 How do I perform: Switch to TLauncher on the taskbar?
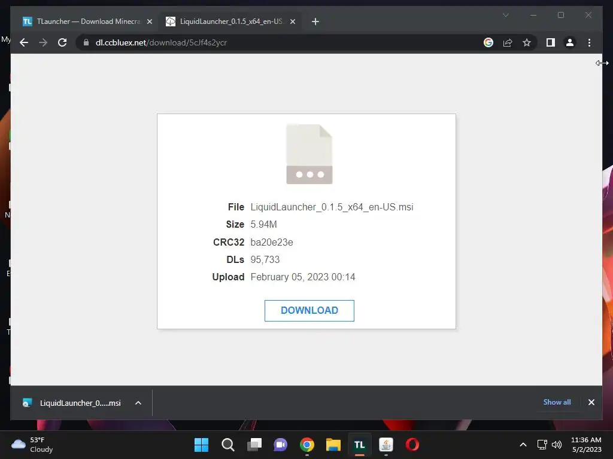click(360, 445)
